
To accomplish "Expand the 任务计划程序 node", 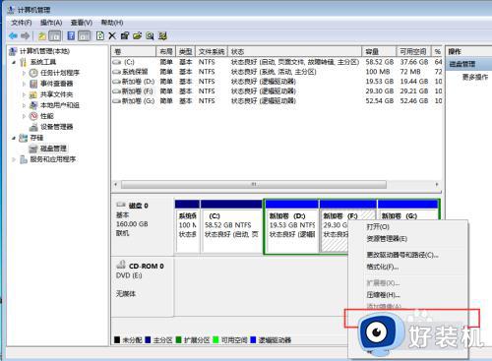I will (24, 73).
